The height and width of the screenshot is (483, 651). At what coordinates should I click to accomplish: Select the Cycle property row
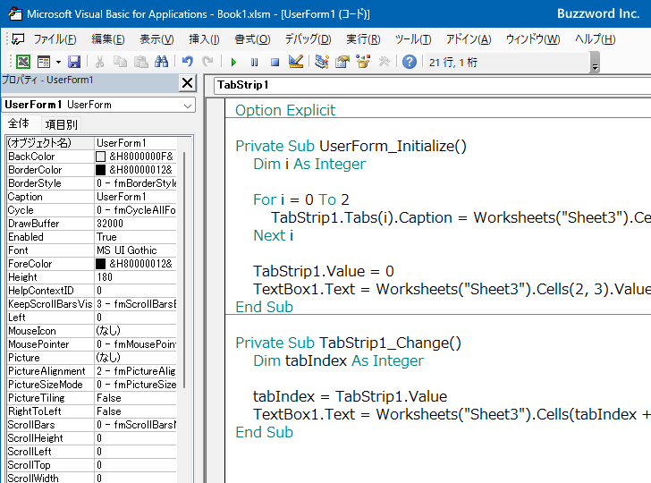point(91,210)
